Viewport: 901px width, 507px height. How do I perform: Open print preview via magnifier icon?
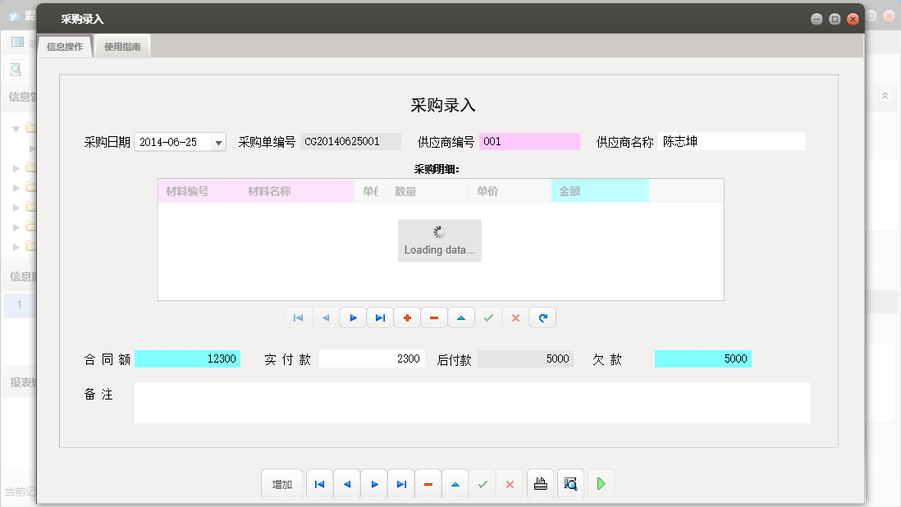tap(570, 484)
